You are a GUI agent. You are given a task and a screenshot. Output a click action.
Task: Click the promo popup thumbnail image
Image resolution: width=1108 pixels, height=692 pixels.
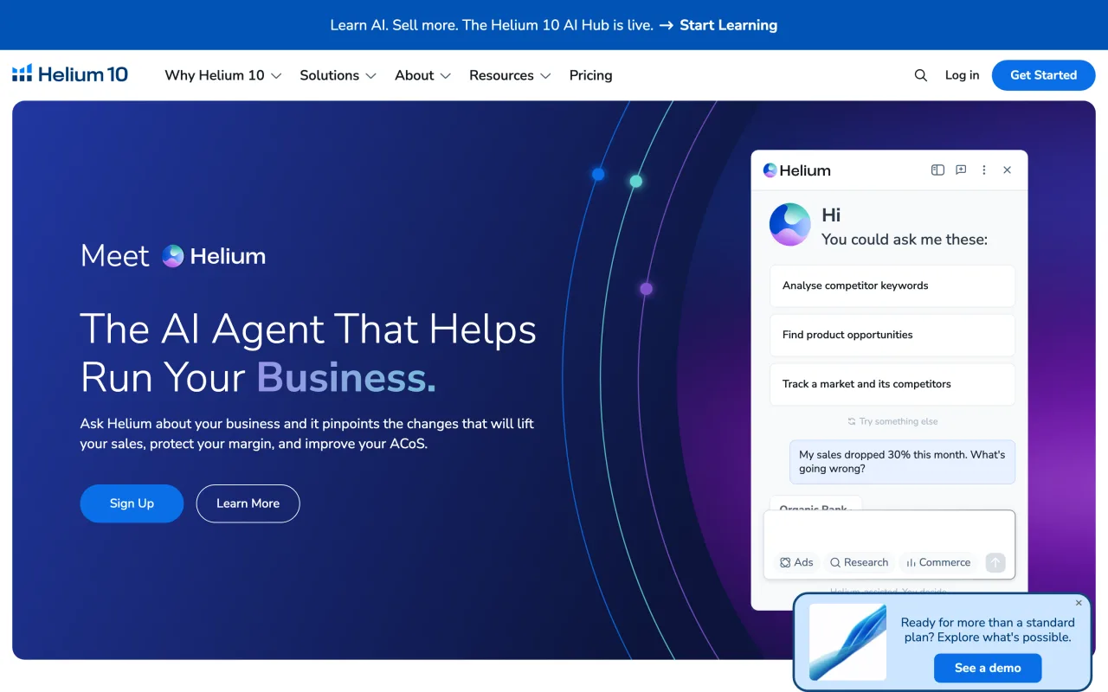847,642
